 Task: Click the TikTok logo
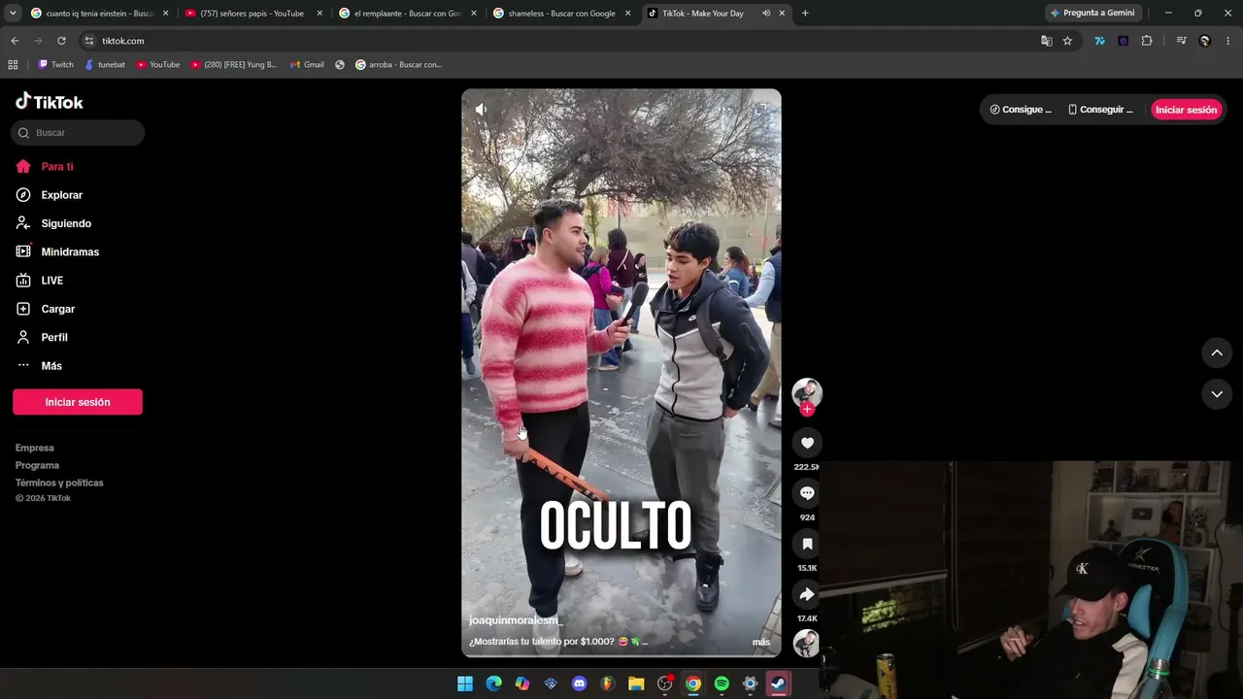click(50, 102)
